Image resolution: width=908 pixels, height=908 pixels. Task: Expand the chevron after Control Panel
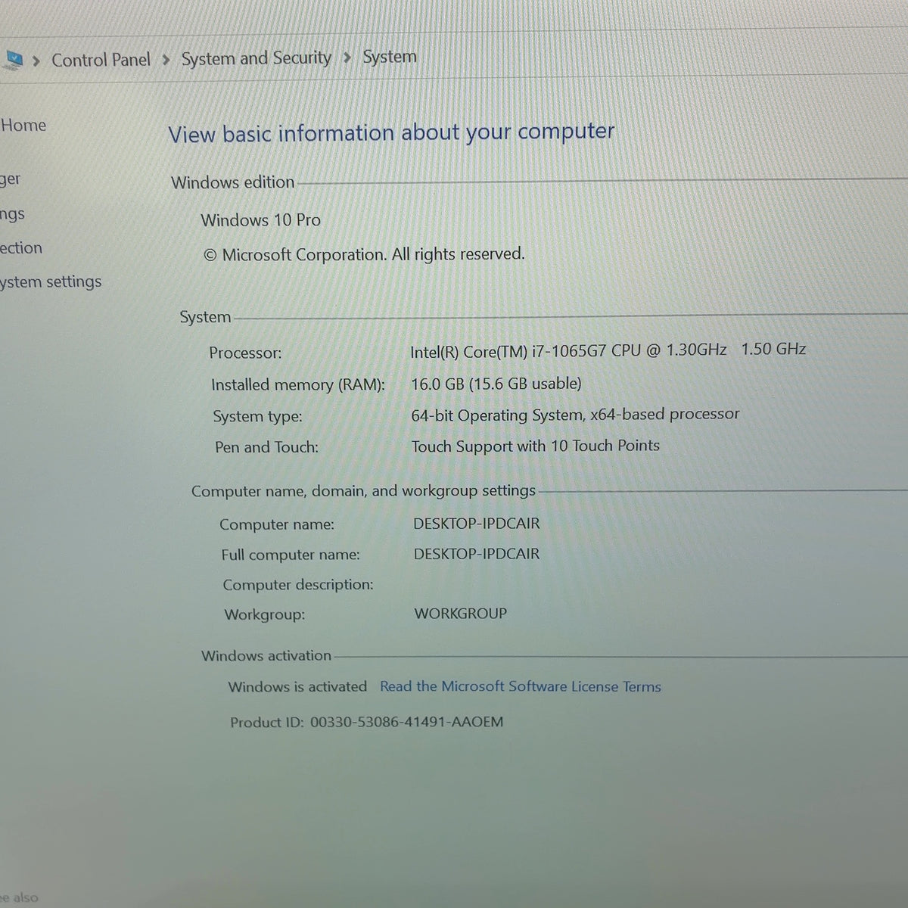(x=166, y=60)
